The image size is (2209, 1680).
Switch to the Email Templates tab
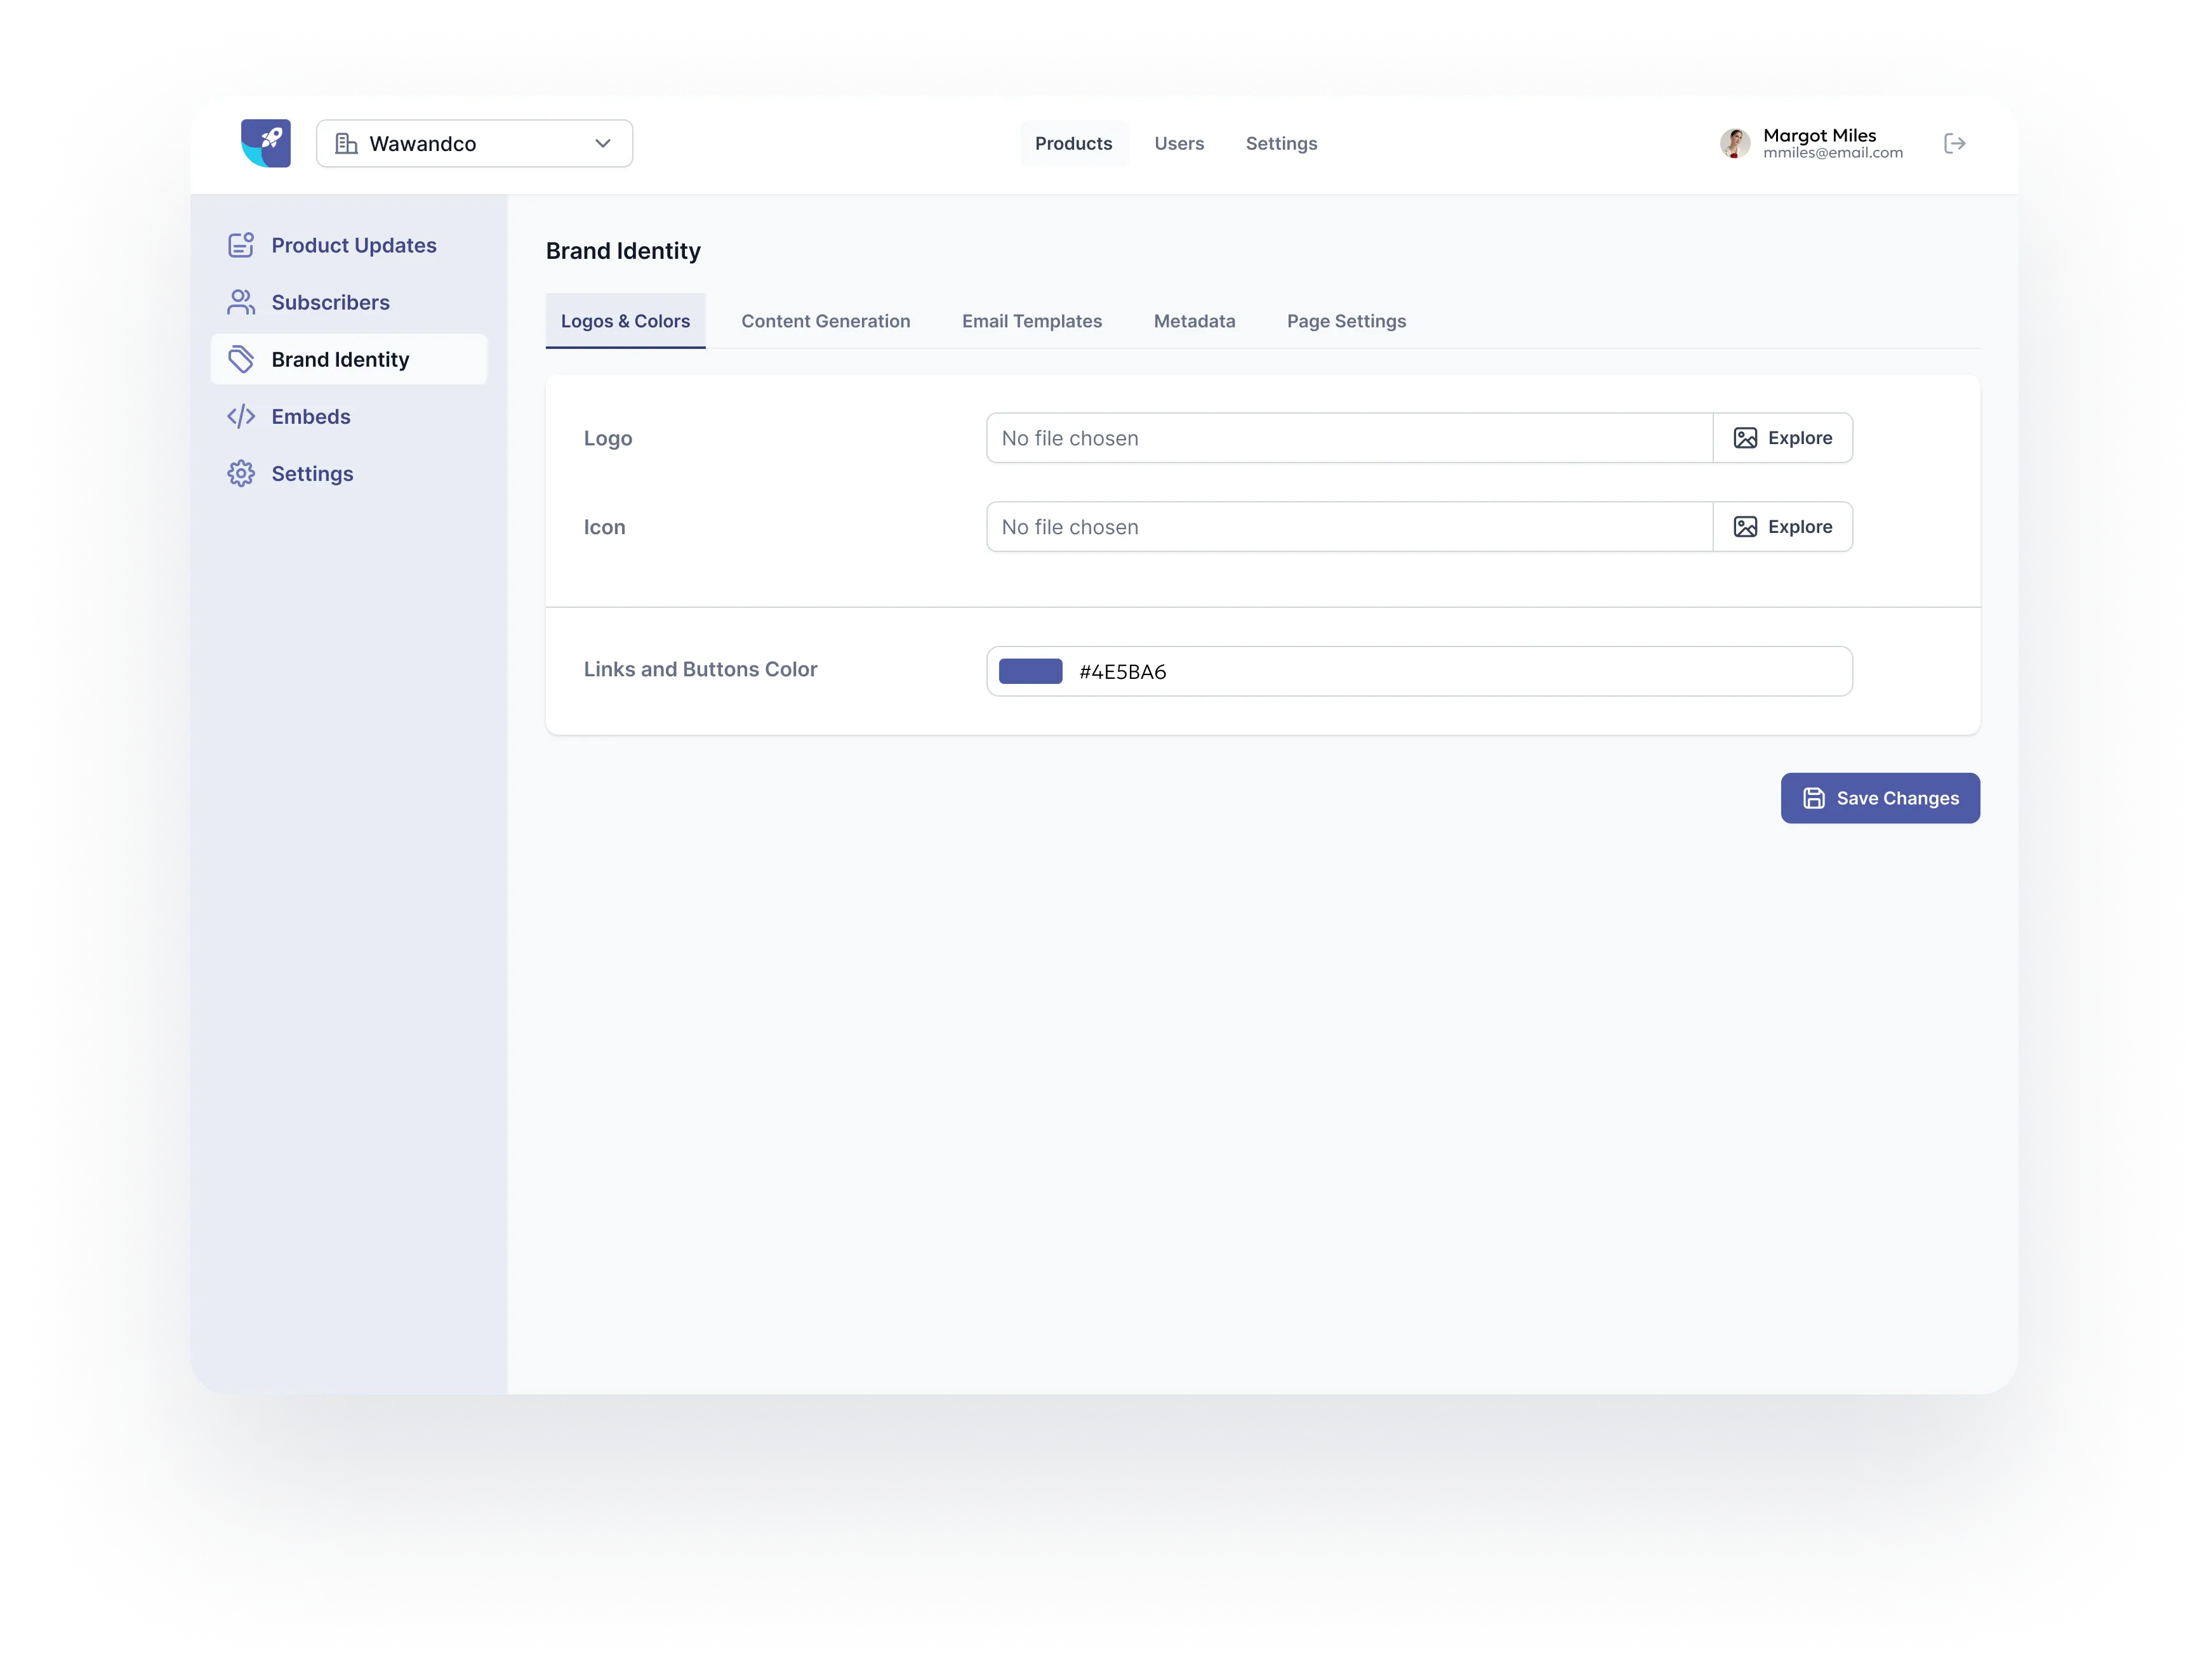[1032, 319]
